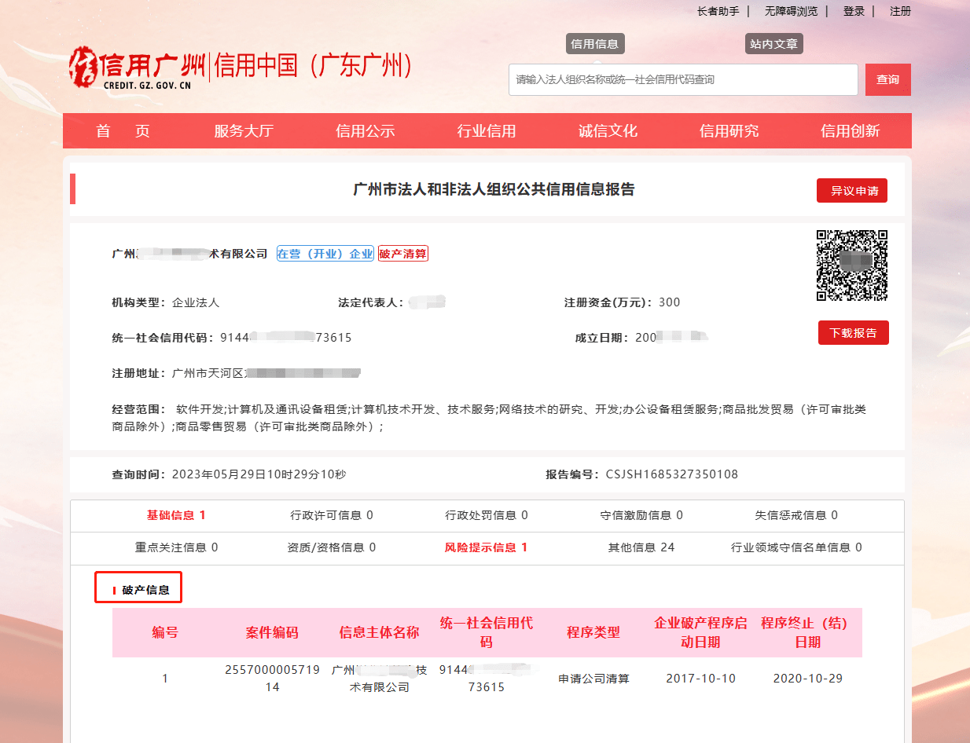Click the 查询 search button

[x=887, y=79]
